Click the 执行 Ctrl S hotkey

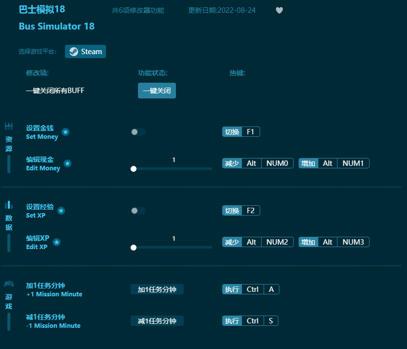[250, 321]
